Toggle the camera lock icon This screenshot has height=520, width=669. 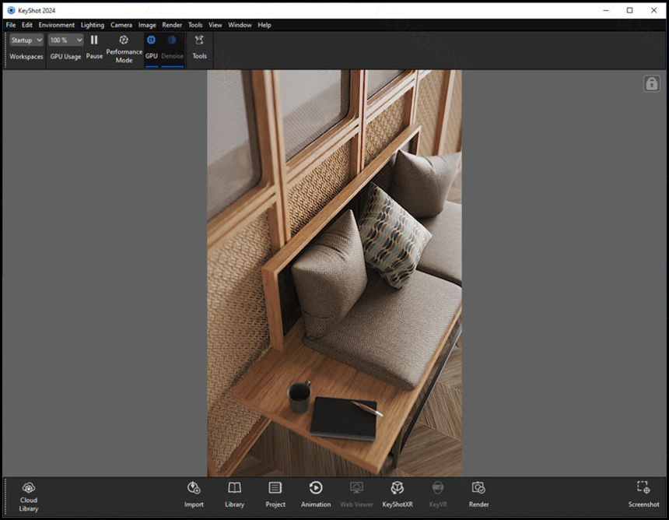coord(652,83)
